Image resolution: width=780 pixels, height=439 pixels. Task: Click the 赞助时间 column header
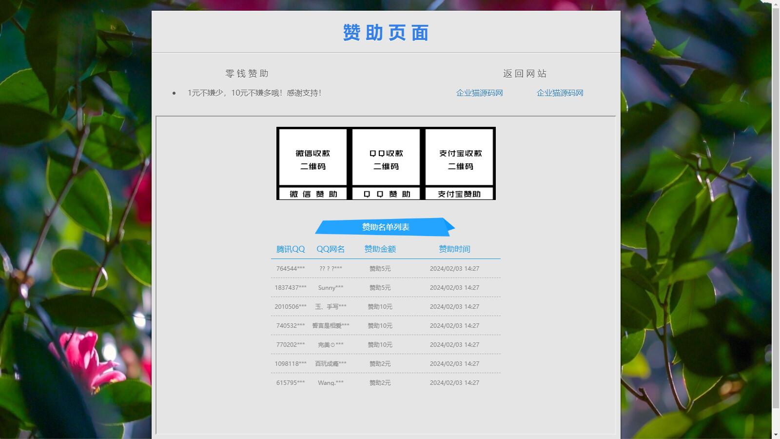[454, 249]
